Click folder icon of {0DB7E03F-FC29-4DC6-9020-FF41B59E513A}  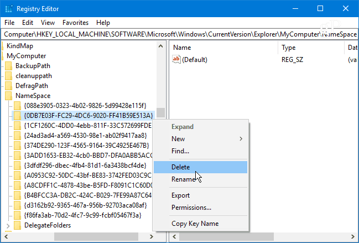pyautogui.click(x=17, y=116)
